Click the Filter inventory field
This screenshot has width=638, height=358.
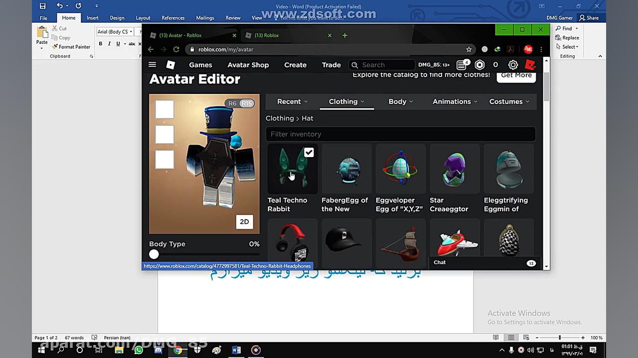click(x=401, y=134)
